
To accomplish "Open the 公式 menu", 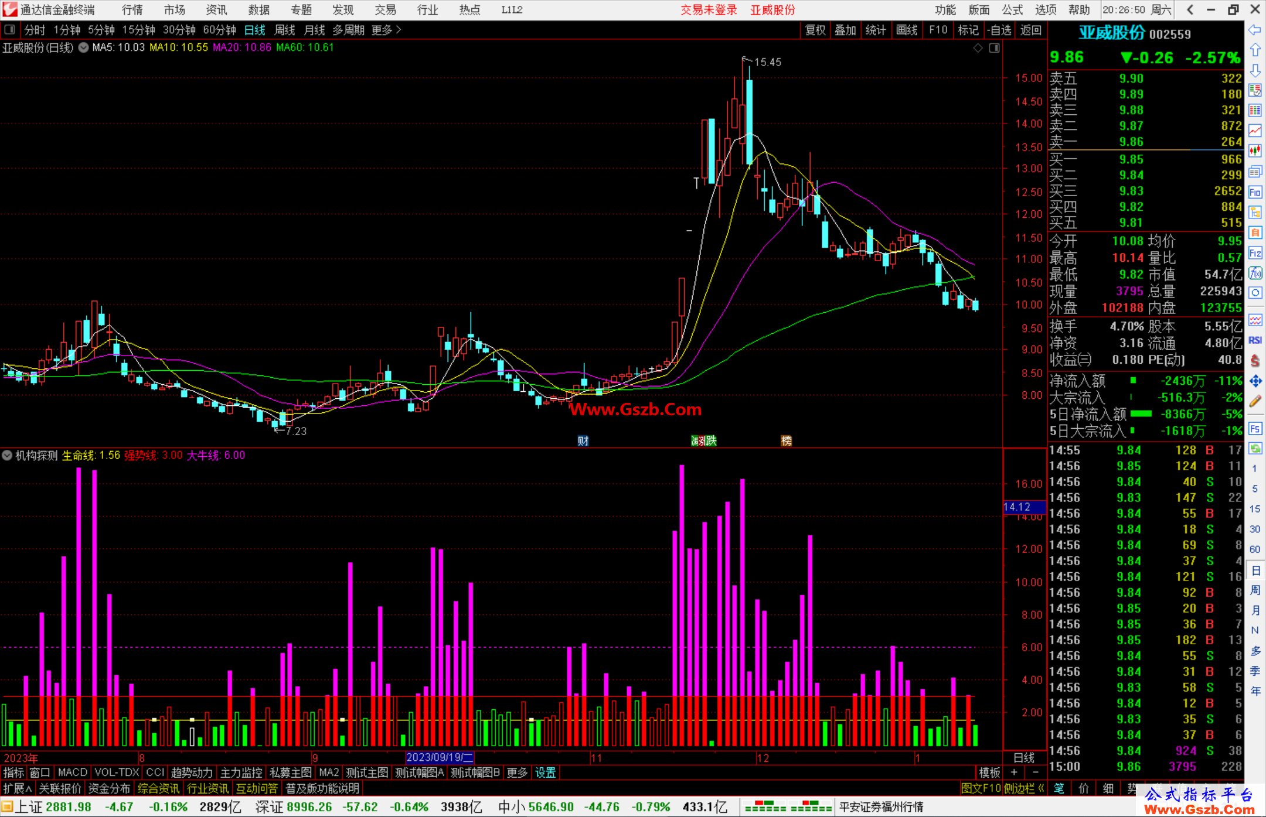I will click(1012, 10).
